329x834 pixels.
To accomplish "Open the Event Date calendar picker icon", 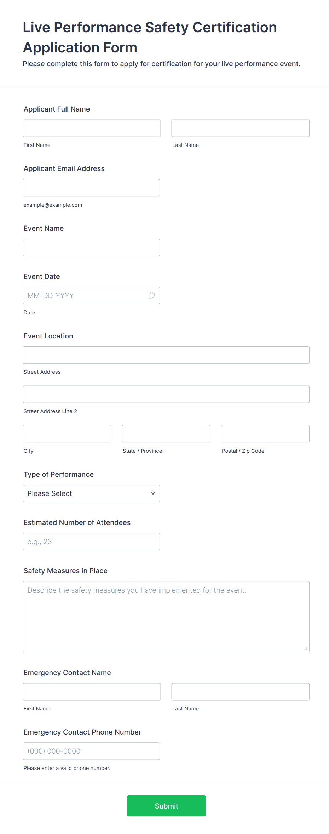I will click(x=151, y=296).
